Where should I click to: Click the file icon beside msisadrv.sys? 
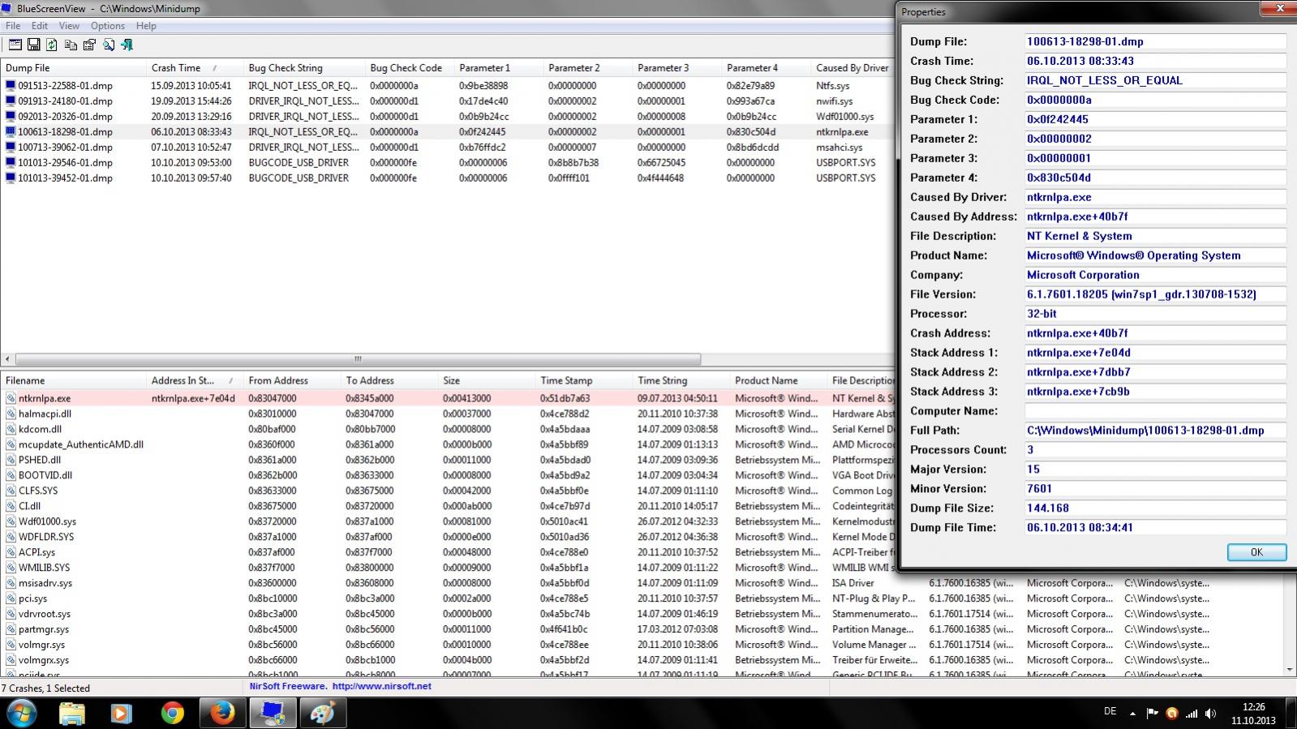point(11,583)
